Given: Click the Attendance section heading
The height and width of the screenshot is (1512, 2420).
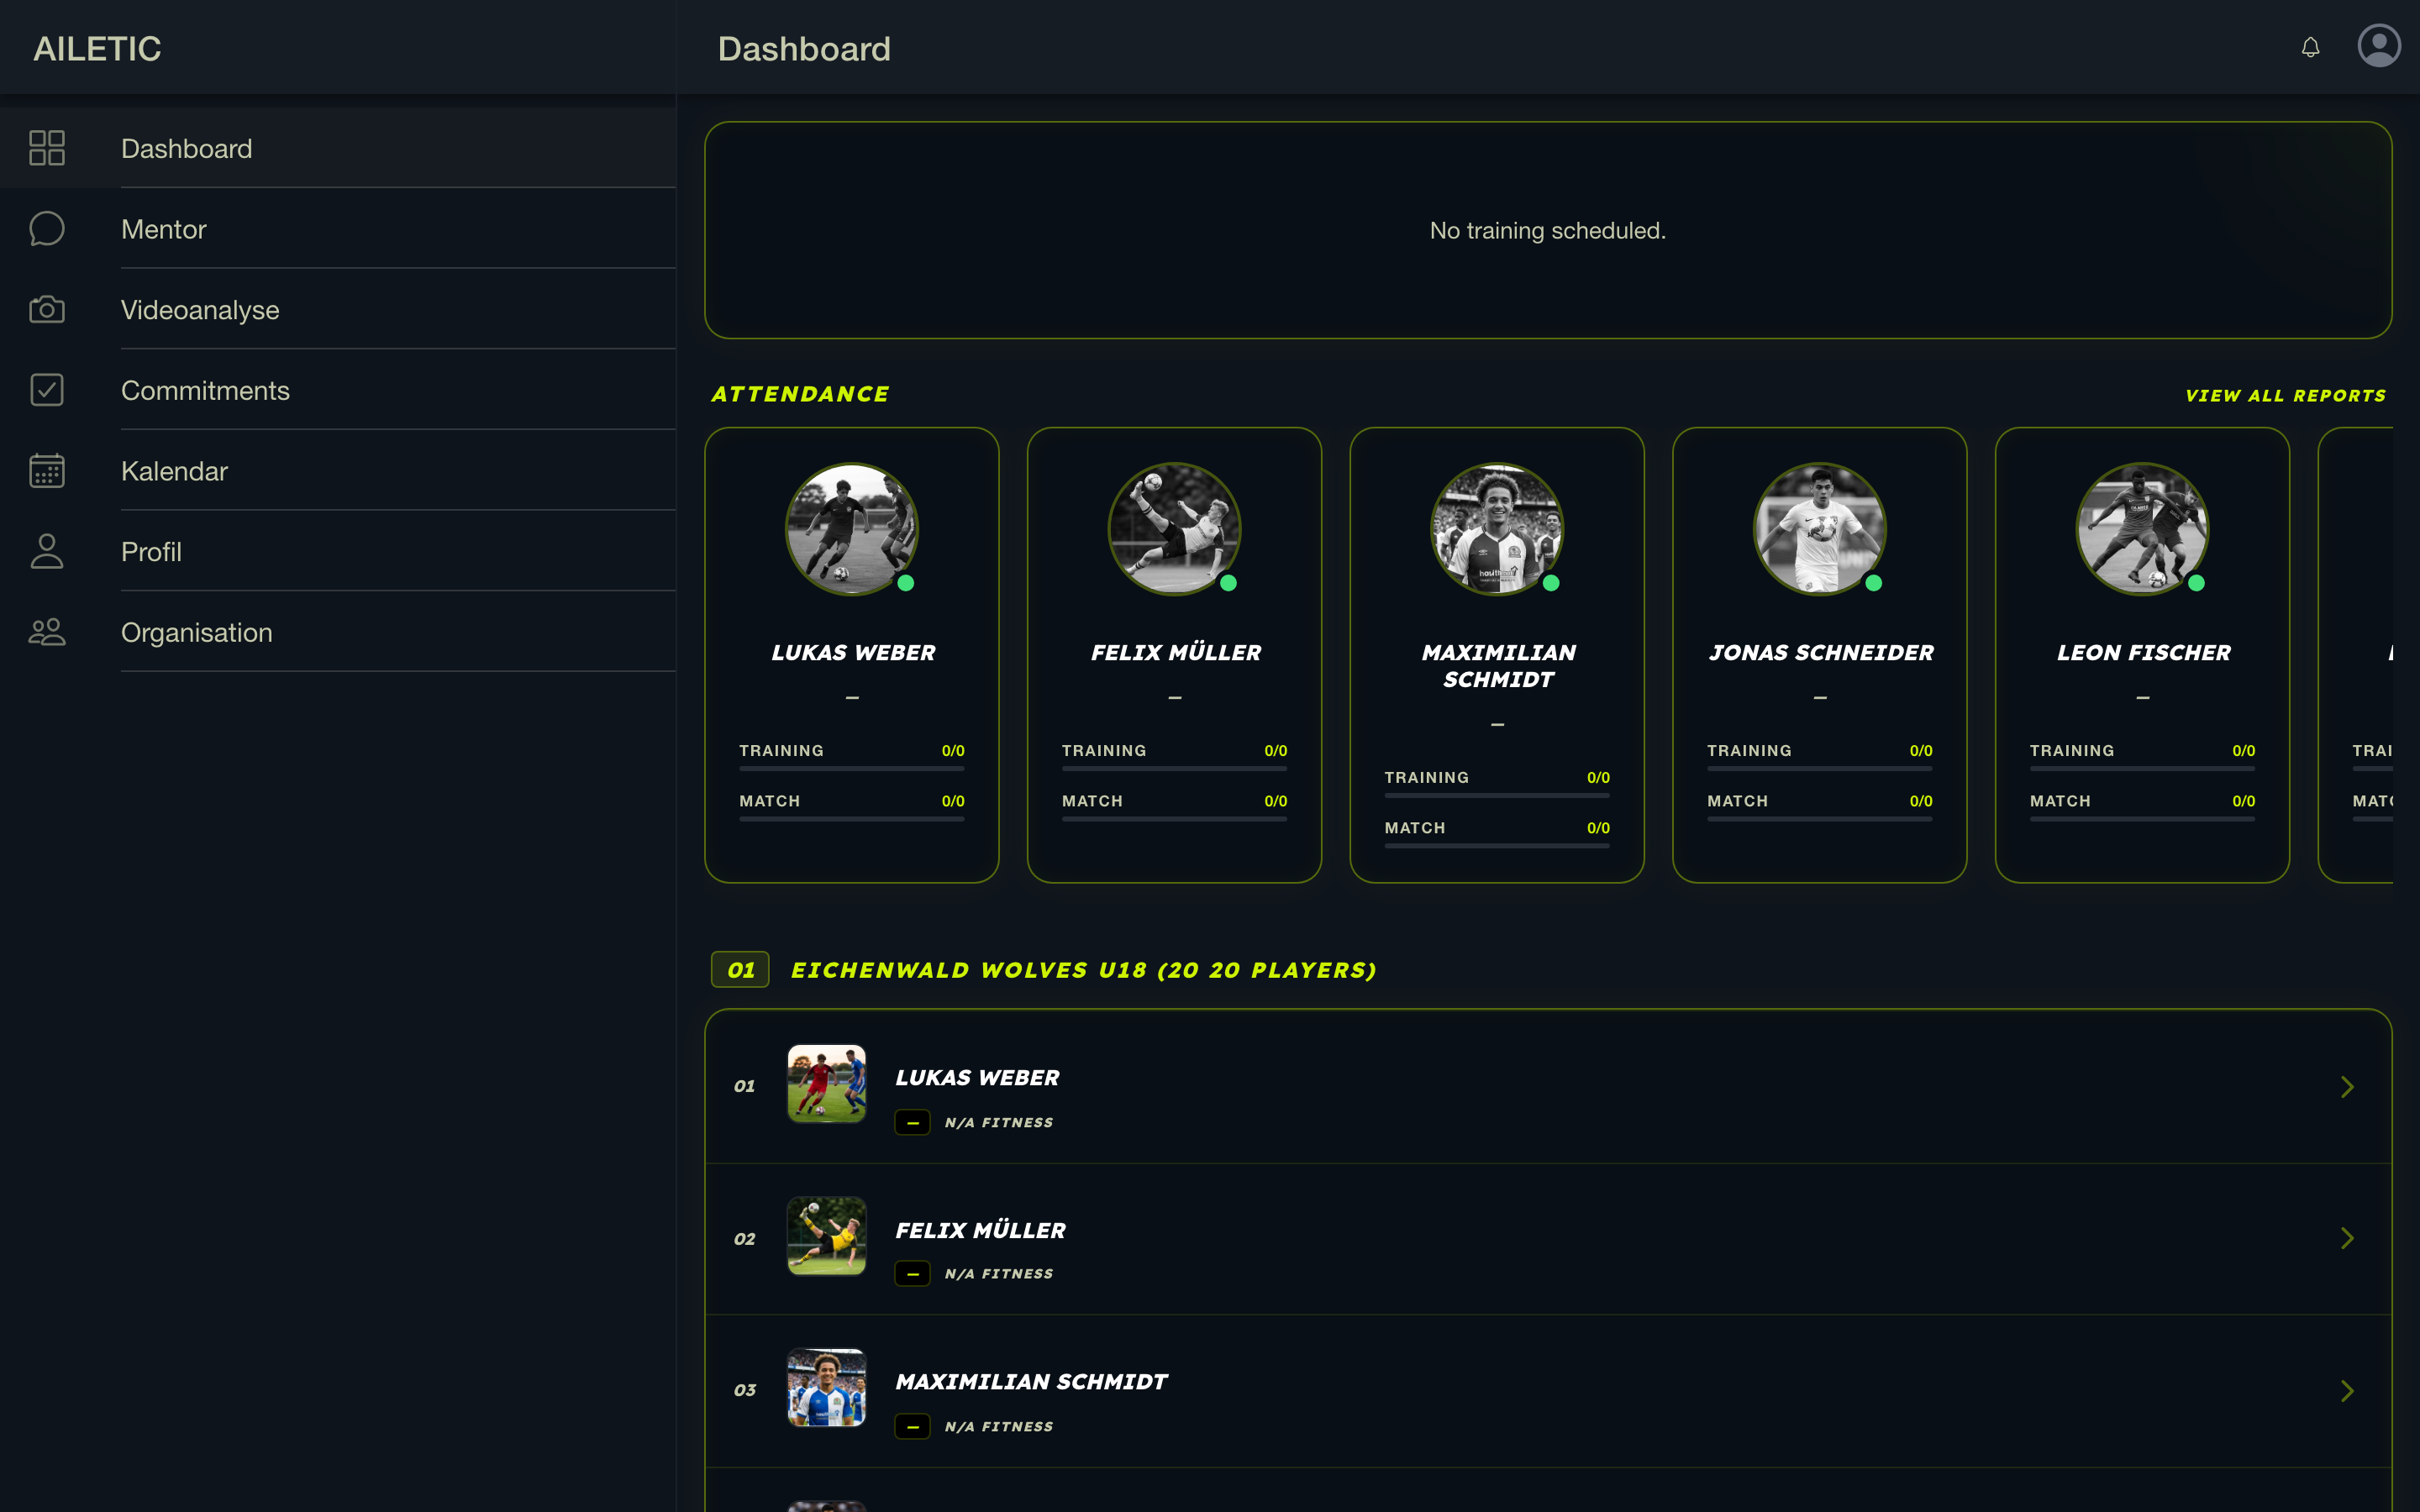Looking at the screenshot, I should [x=800, y=395].
